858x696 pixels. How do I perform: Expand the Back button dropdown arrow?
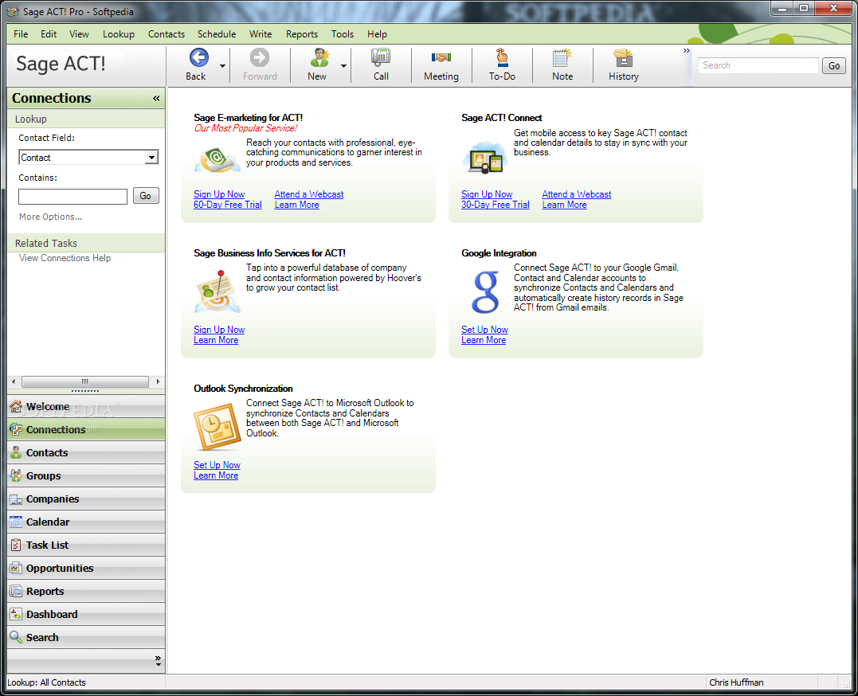coord(222,65)
